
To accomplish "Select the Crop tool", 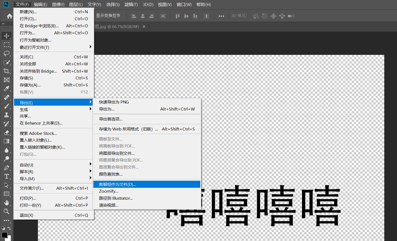I will 6,71.
